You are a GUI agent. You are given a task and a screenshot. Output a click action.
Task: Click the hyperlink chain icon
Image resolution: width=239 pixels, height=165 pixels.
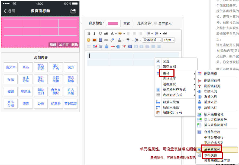point(106,40)
